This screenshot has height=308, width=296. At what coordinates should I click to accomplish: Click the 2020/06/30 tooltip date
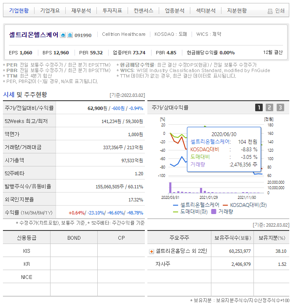click(224, 134)
